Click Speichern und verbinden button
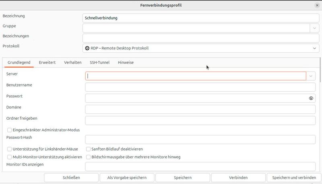The height and width of the screenshot is (184, 322). click(294, 178)
